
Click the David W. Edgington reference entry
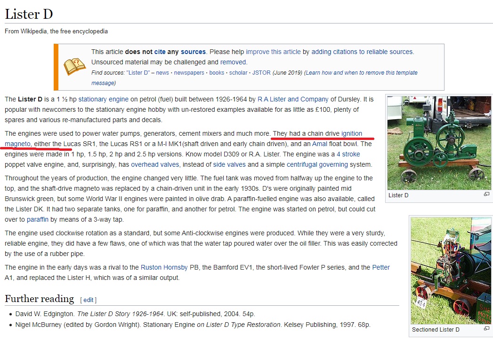point(135,314)
